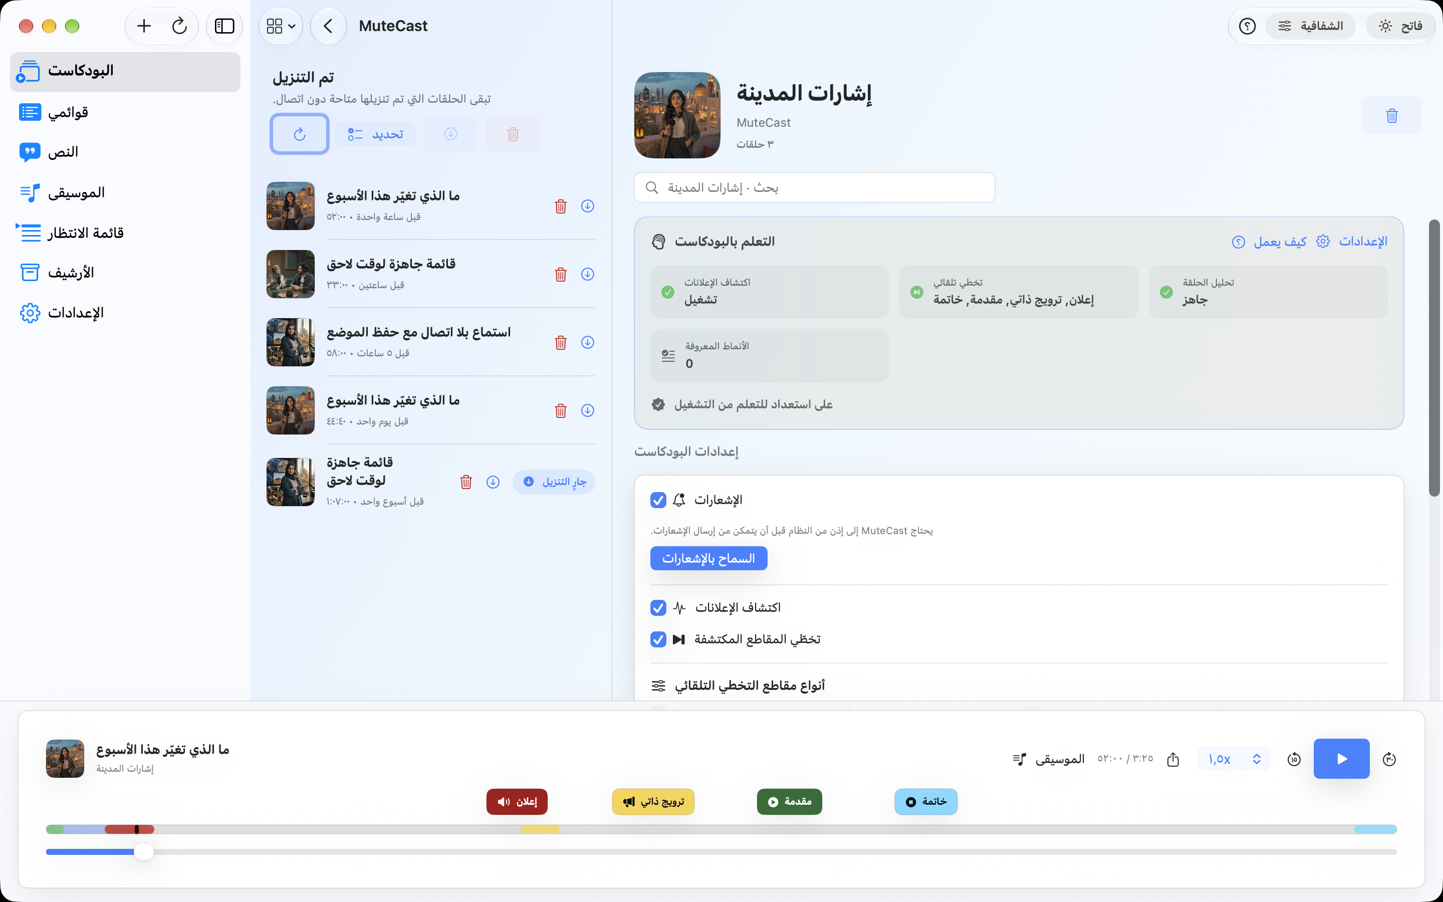Click the playback progress slider knob

pyautogui.click(x=143, y=852)
